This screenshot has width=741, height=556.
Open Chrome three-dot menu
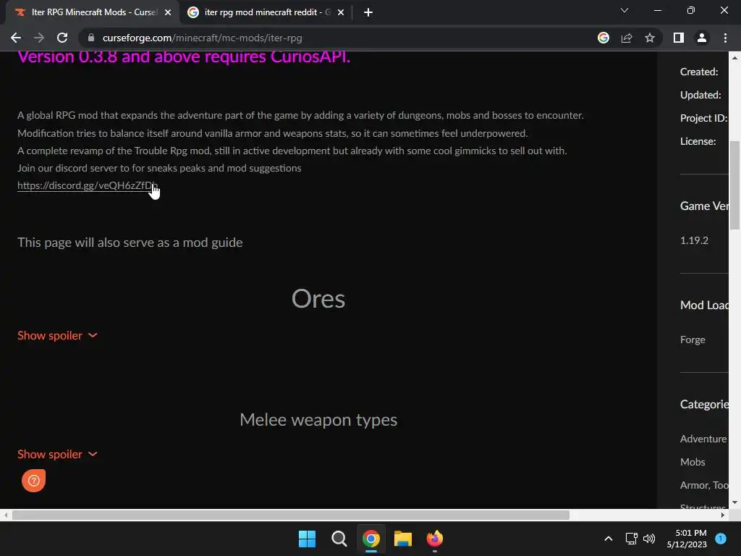pyautogui.click(x=725, y=38)
